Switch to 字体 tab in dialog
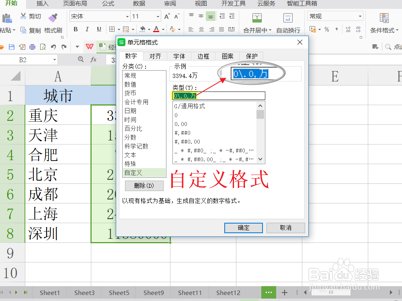 [179, 56]
